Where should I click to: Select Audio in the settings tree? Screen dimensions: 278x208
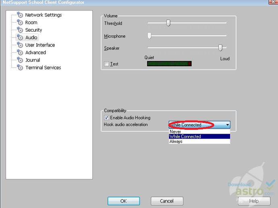point(31,37)
